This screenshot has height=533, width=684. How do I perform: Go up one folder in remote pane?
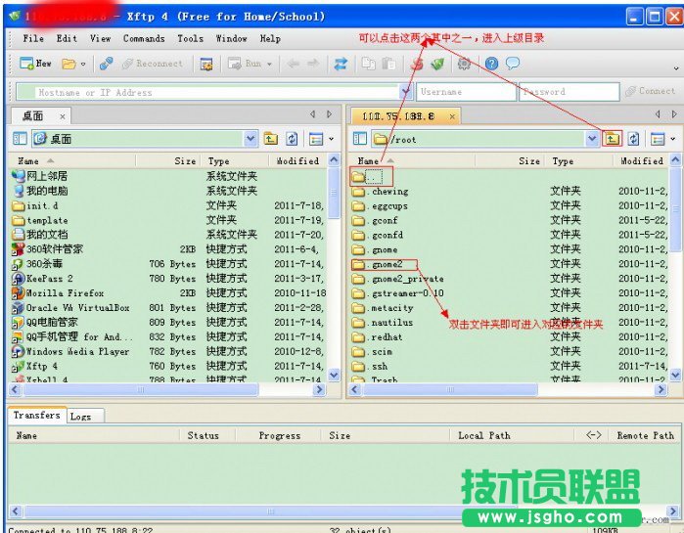tap(612, 139)
